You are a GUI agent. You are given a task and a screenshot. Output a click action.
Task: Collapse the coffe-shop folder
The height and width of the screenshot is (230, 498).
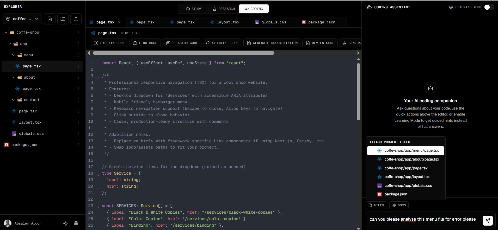(6, 33)
